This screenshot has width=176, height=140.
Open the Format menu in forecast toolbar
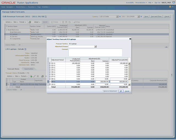tap(23, 22)
